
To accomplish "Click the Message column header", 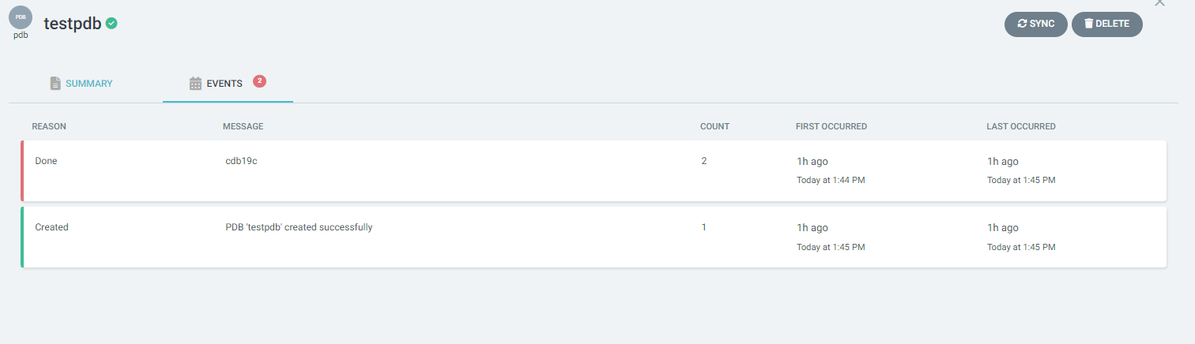I will (x=243, y=126).
